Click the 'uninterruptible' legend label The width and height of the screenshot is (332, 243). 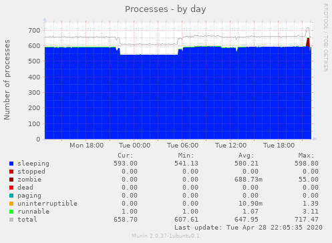pyautogui.click(x=47, y=204)
